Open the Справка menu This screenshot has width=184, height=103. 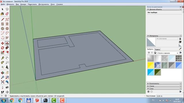click(x=60, y=4)
